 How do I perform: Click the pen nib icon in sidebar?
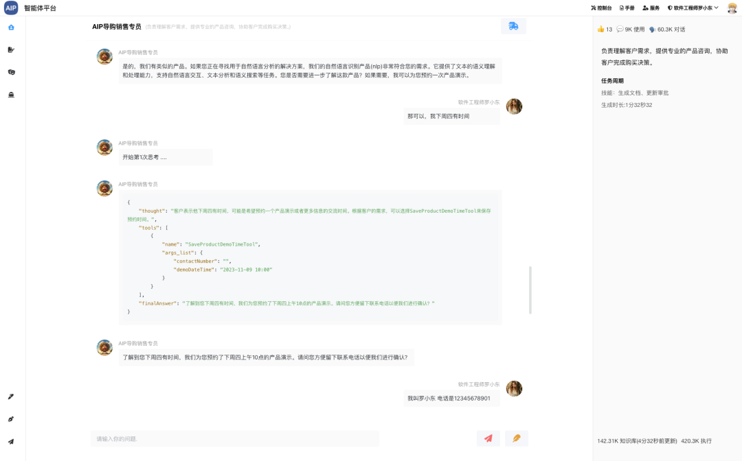tap(11, 419)
